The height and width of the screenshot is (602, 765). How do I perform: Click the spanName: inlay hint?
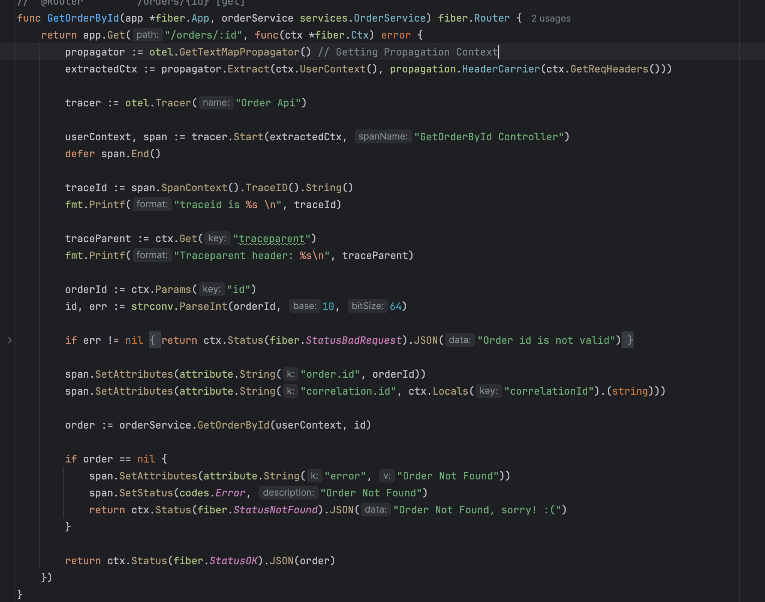383,137
